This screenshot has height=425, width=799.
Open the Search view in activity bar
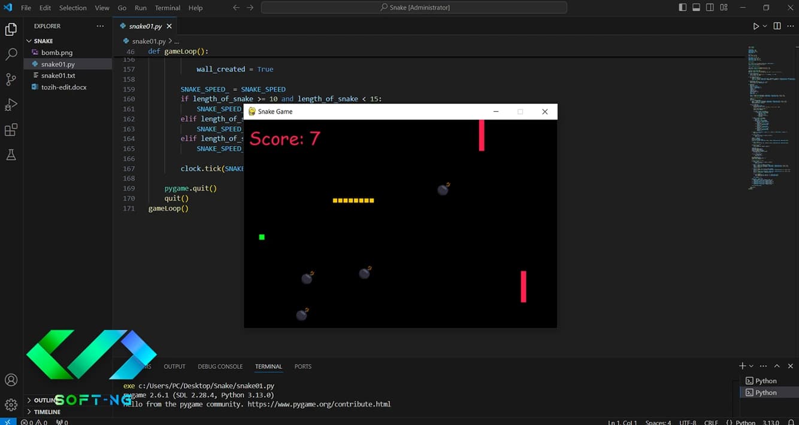11,54
